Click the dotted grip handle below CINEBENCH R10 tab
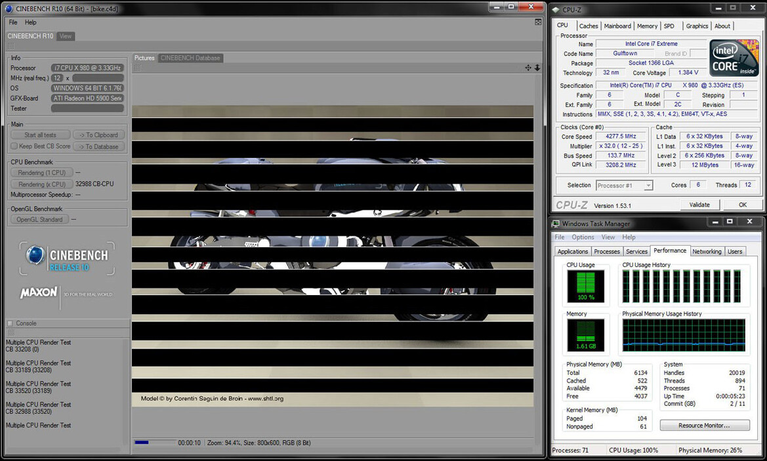This screenshot has height=461, width=767. point(10,47)
